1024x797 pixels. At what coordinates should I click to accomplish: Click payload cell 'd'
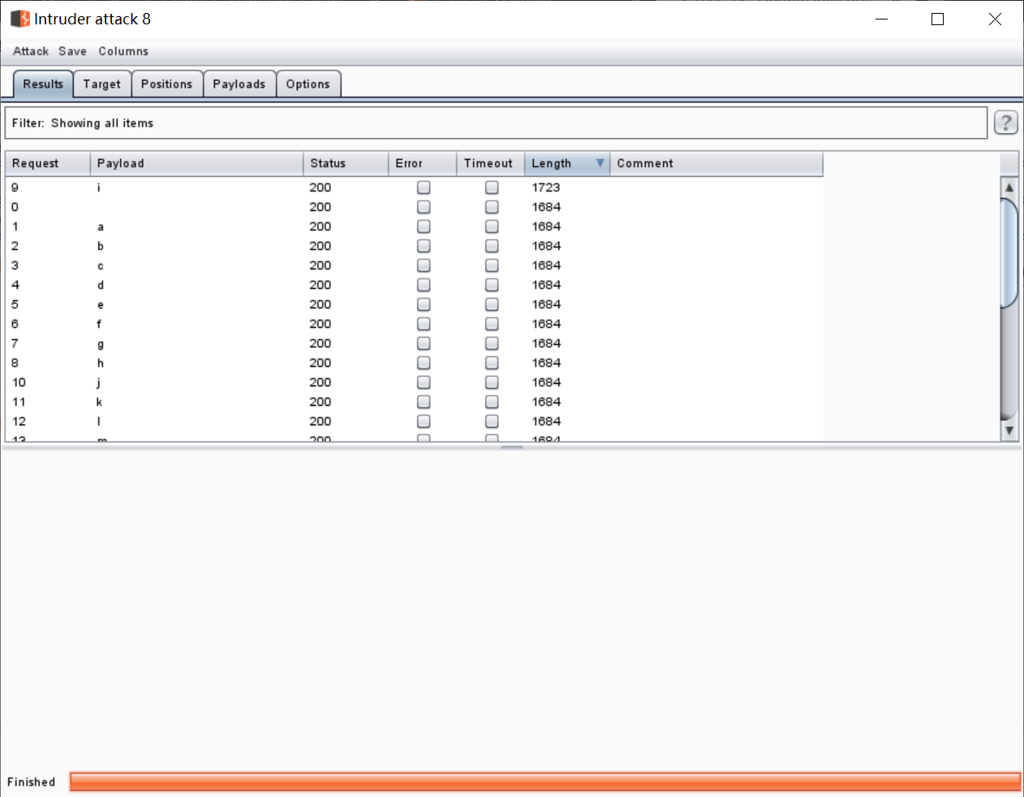tap(101, 285)
